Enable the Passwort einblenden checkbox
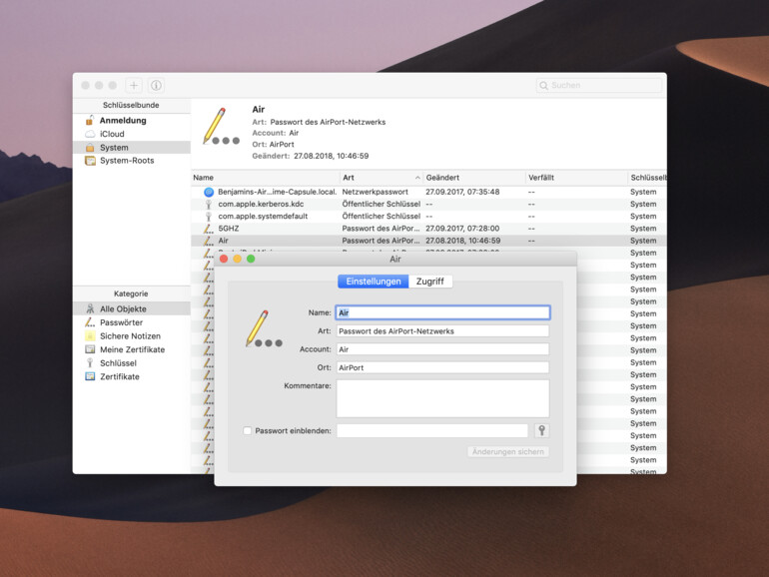The height and width of the screenshot is (577, 769). [248, 431]
